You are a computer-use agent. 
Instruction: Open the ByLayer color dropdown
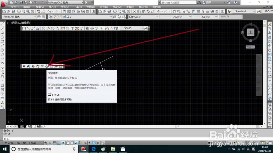pos(156,17)
